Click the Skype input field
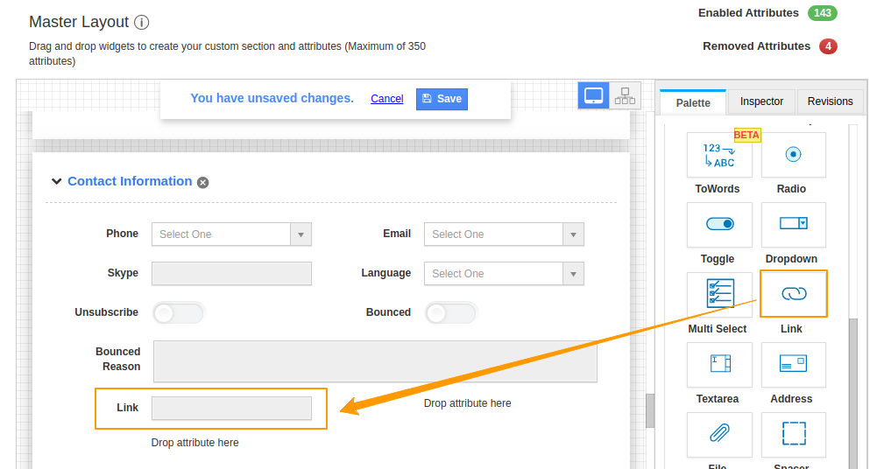Viewport: 884px width, 469px height. tap(231, 274)
